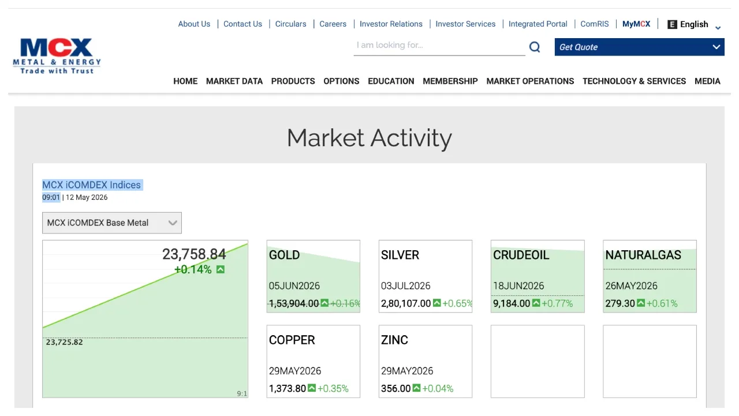739x416 pixels.
Task: Click the zinc price 356.00
Action: (396, 388)
